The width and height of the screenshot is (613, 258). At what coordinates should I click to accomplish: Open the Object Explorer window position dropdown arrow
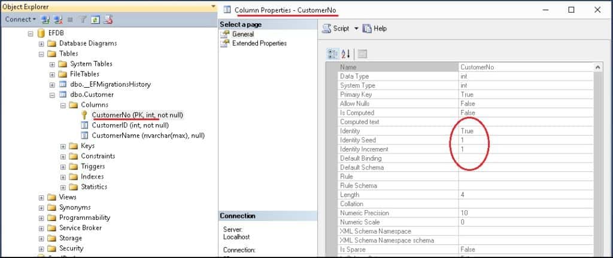point(213,6)
